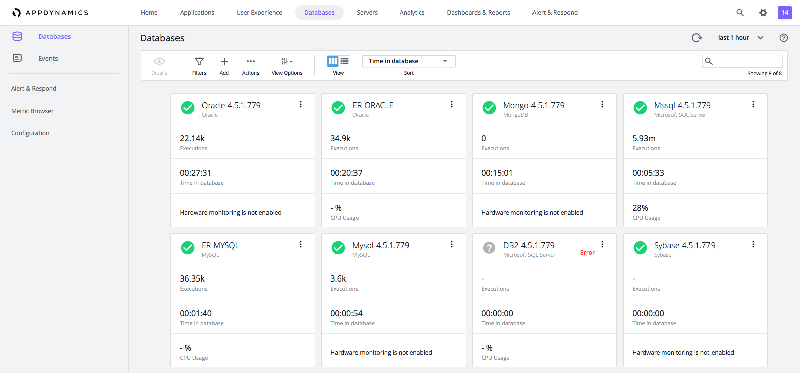The image size is (800, 373).
Task: Click the database search field
Action: [x=743, y=61]
